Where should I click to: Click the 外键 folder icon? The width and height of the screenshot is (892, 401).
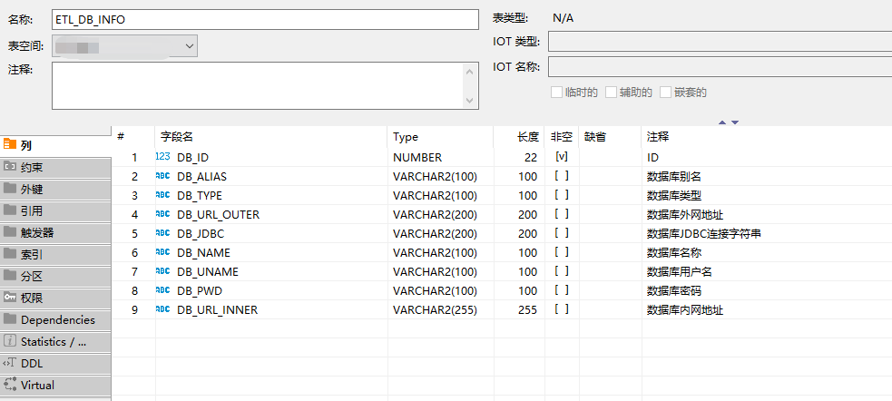(10, 189)
